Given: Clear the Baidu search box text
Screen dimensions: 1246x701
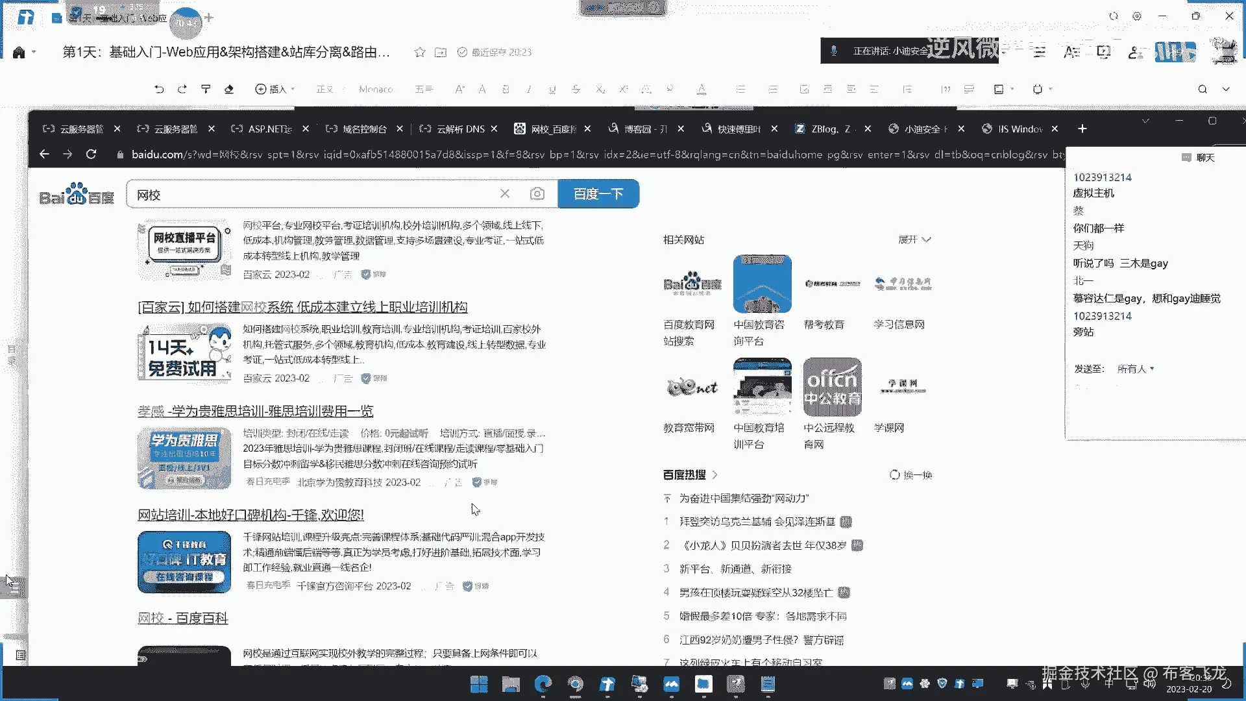Looking at the screenshot, I should pyautogui.click(x=505, y=194).
